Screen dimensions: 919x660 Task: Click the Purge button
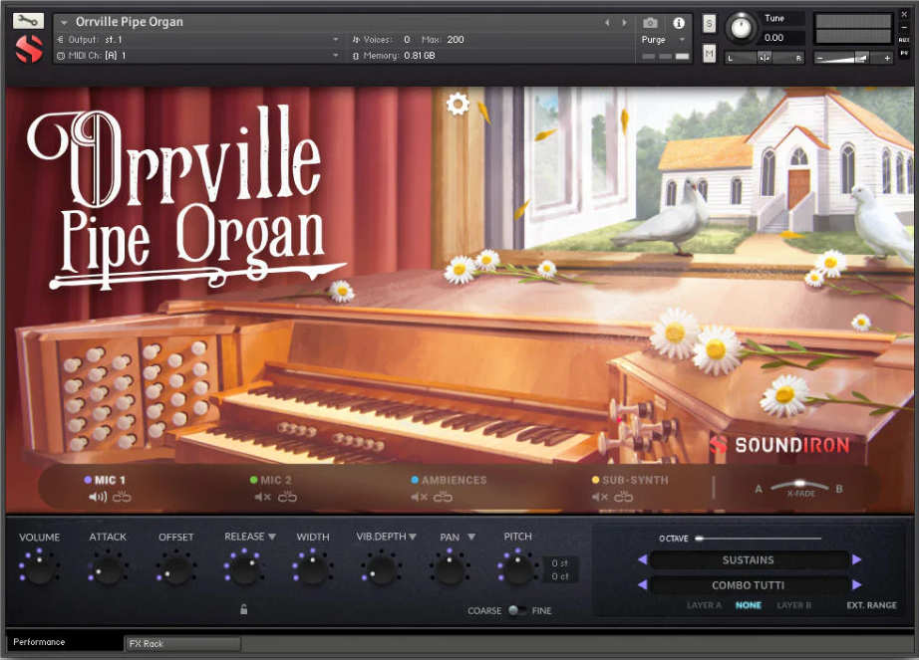click(655, 40)
